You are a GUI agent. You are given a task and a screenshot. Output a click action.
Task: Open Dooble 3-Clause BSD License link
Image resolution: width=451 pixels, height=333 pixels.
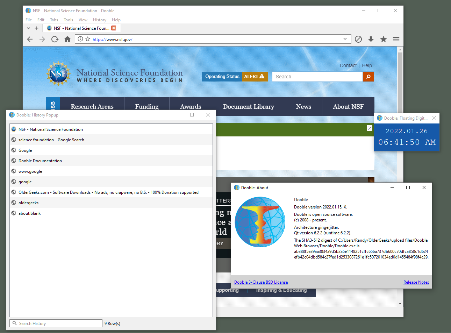(x=261, y=282)
